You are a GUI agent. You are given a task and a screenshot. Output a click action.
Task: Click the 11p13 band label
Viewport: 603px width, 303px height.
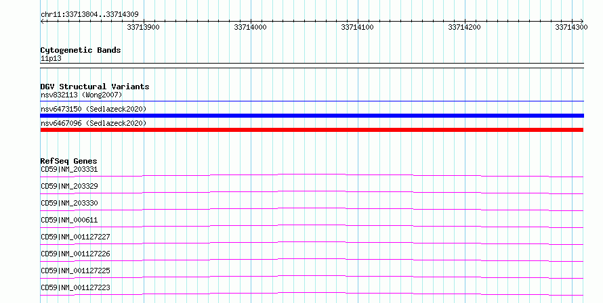click(x=51, y=58)
